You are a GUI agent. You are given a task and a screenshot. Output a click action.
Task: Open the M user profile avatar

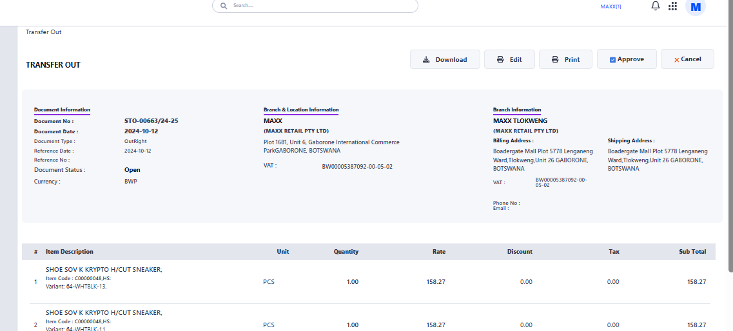click(x=695, y=7)
